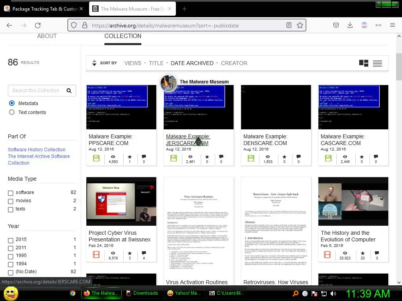Viewport: 402px width, 301px height.
Task: Switch to Package Tracking browser tab
Action: 44,9
